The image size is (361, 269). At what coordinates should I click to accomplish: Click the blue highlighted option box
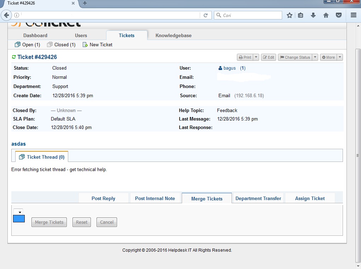pyautogui.click(x=19, y=219)
